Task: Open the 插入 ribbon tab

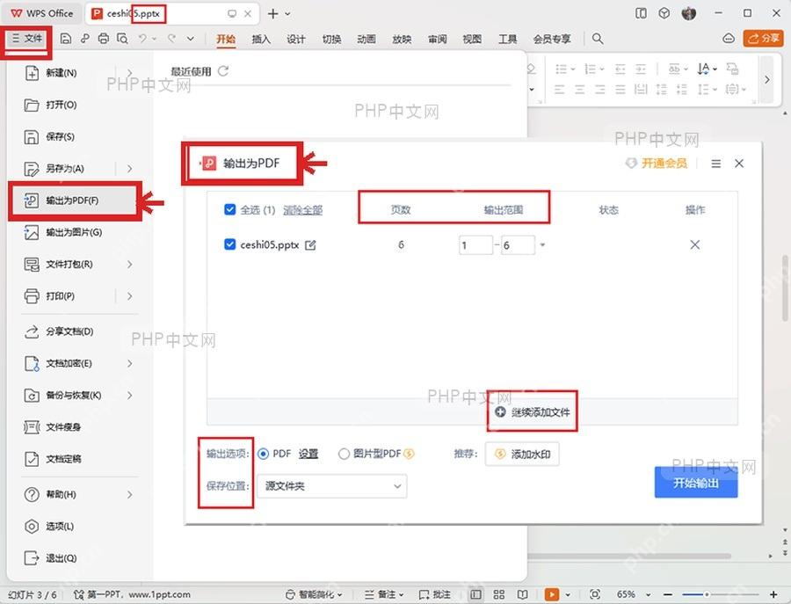Action: [x=261, y=39]
